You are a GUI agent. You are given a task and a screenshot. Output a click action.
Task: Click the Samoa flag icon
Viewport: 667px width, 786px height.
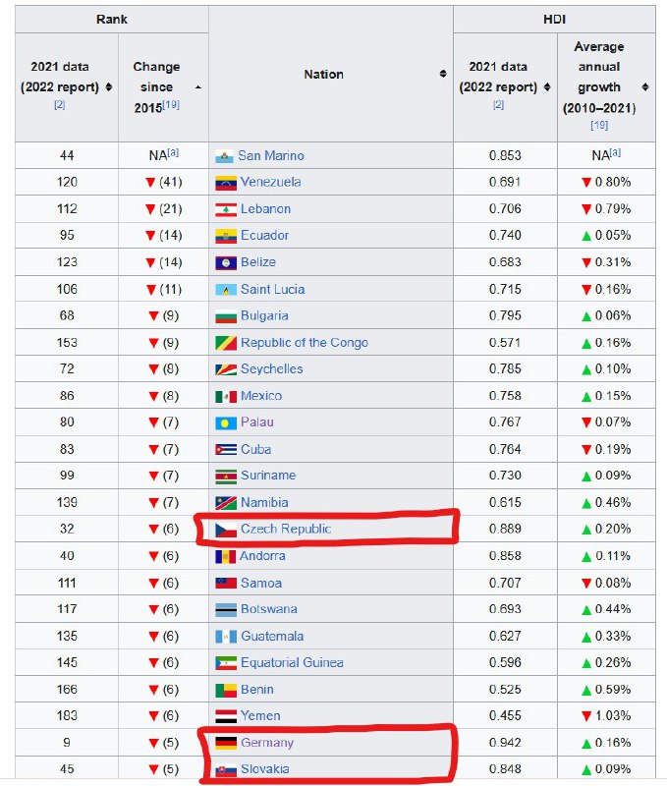pos(226,583)
